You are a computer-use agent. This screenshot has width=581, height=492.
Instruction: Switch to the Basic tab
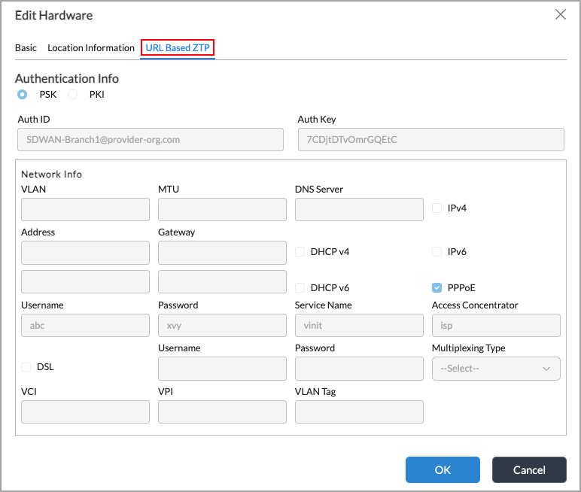(26, 47)
